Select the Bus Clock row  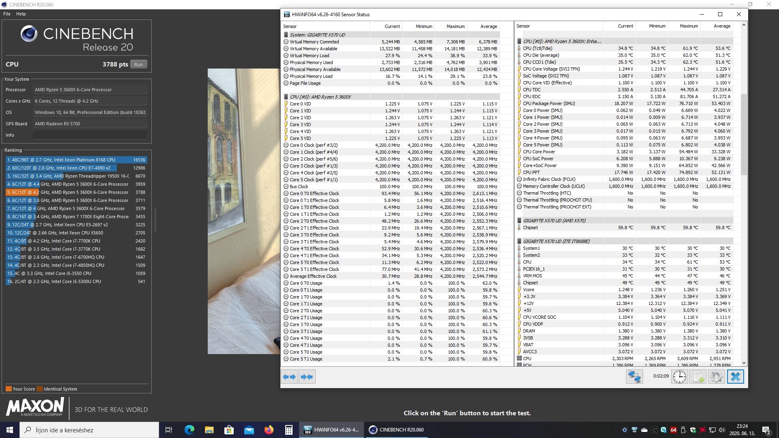[x=391, y=187]
